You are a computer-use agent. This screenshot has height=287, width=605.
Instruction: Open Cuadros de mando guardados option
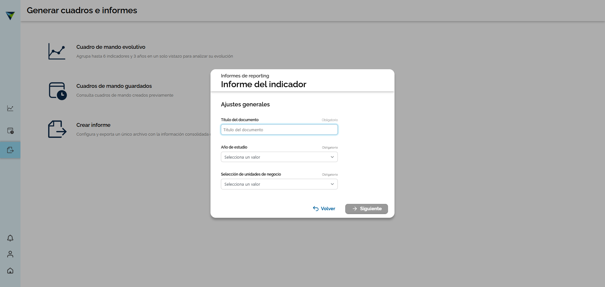114,86
